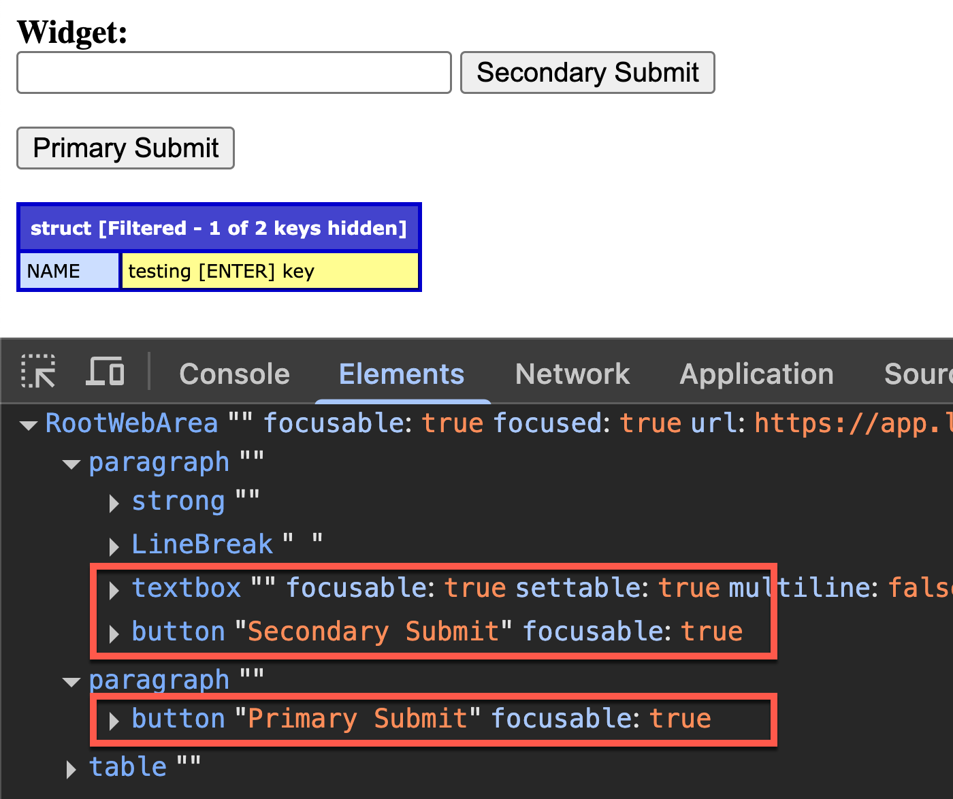Expand the Secondary Submit button node
953x799 pixels.
(x=113, y=633)
